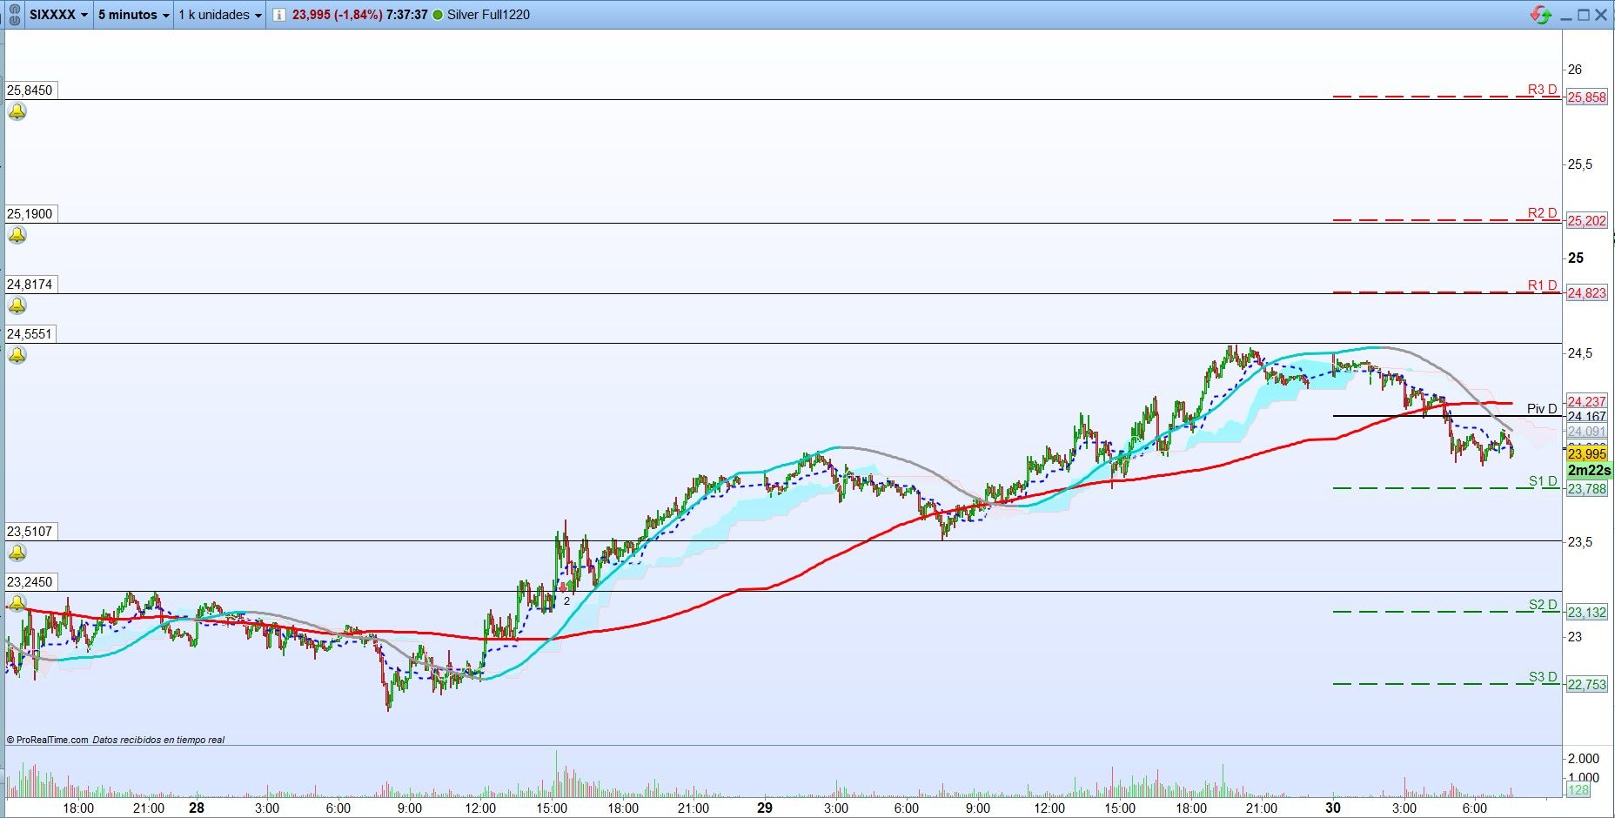Select the 24,8174 horizontal line label
Screen dimensions: 1615x818
point(30,285)
